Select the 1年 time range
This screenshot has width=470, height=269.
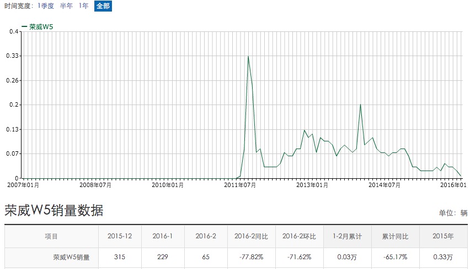coord(84,6)
